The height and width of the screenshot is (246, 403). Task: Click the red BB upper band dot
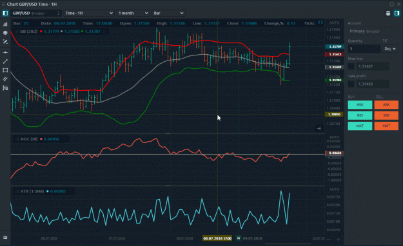[x=41, y=32]
